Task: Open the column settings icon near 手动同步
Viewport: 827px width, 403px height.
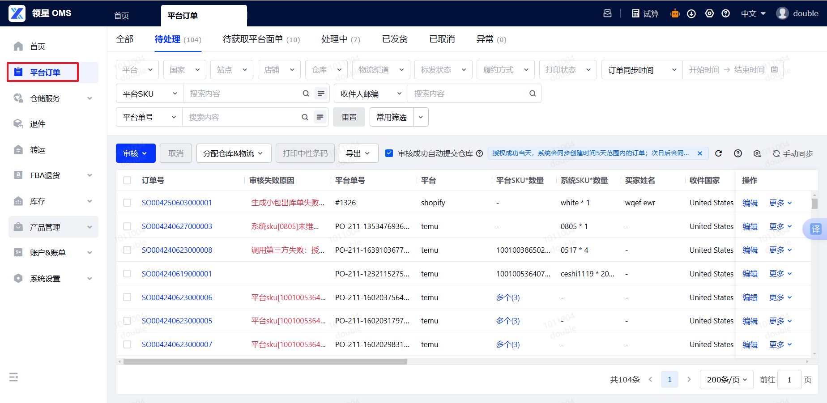Action: [x=757, y=153]
